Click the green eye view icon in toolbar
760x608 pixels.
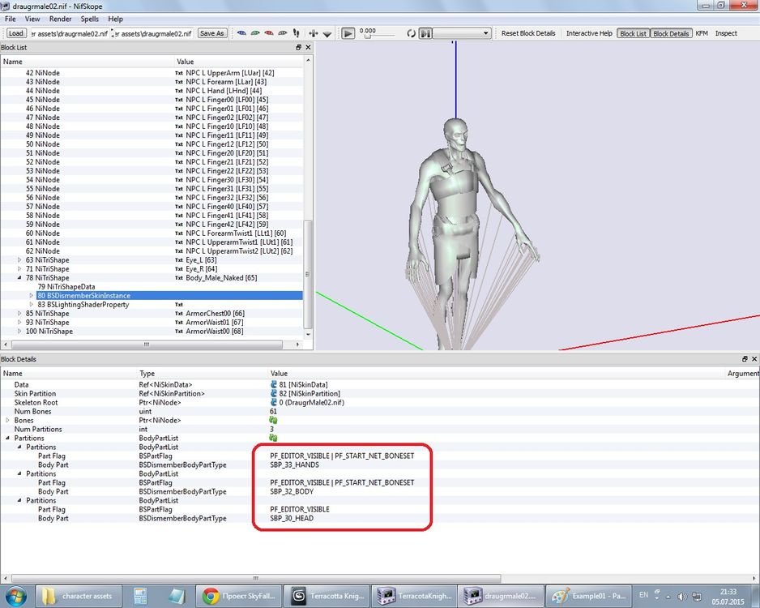tap(255, 33)
